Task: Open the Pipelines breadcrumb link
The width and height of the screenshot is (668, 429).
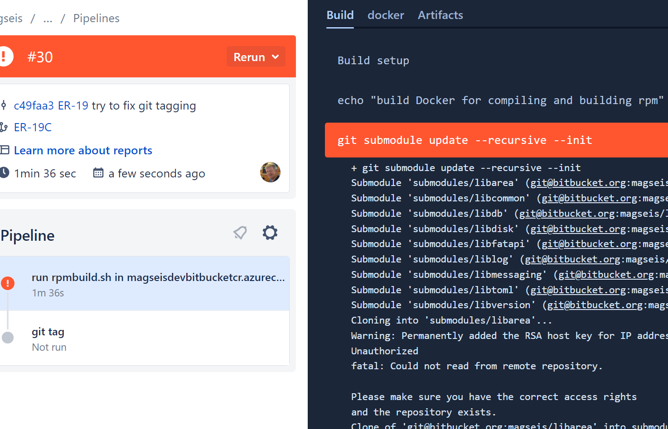Action: tap(96, 18)
